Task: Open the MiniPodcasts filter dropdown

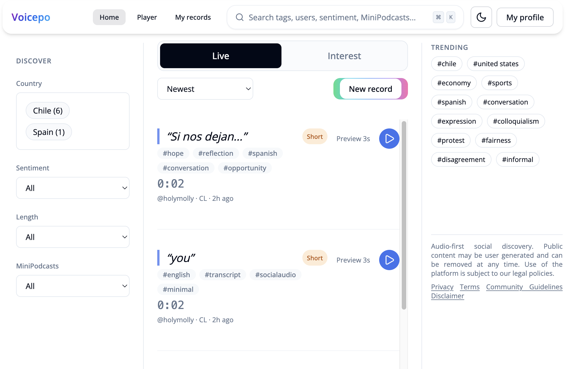Action: 73,286
